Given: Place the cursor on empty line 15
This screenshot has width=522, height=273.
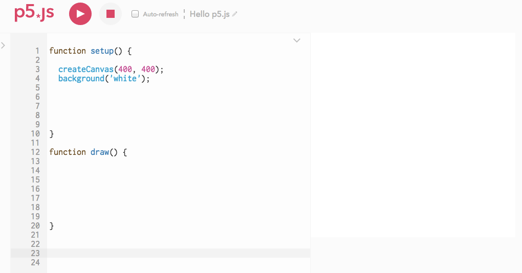Looking at the screenshot, I should [x=179, y=179].
